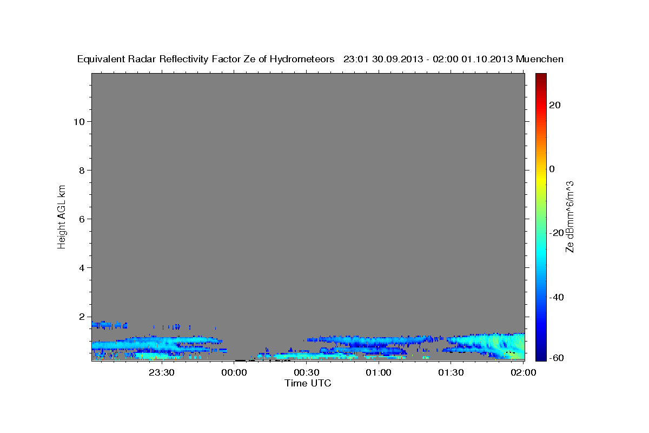Screen dimensions: 649x433
Task: Click the x-axis tick label '00:00'
Action: [234, 372]
